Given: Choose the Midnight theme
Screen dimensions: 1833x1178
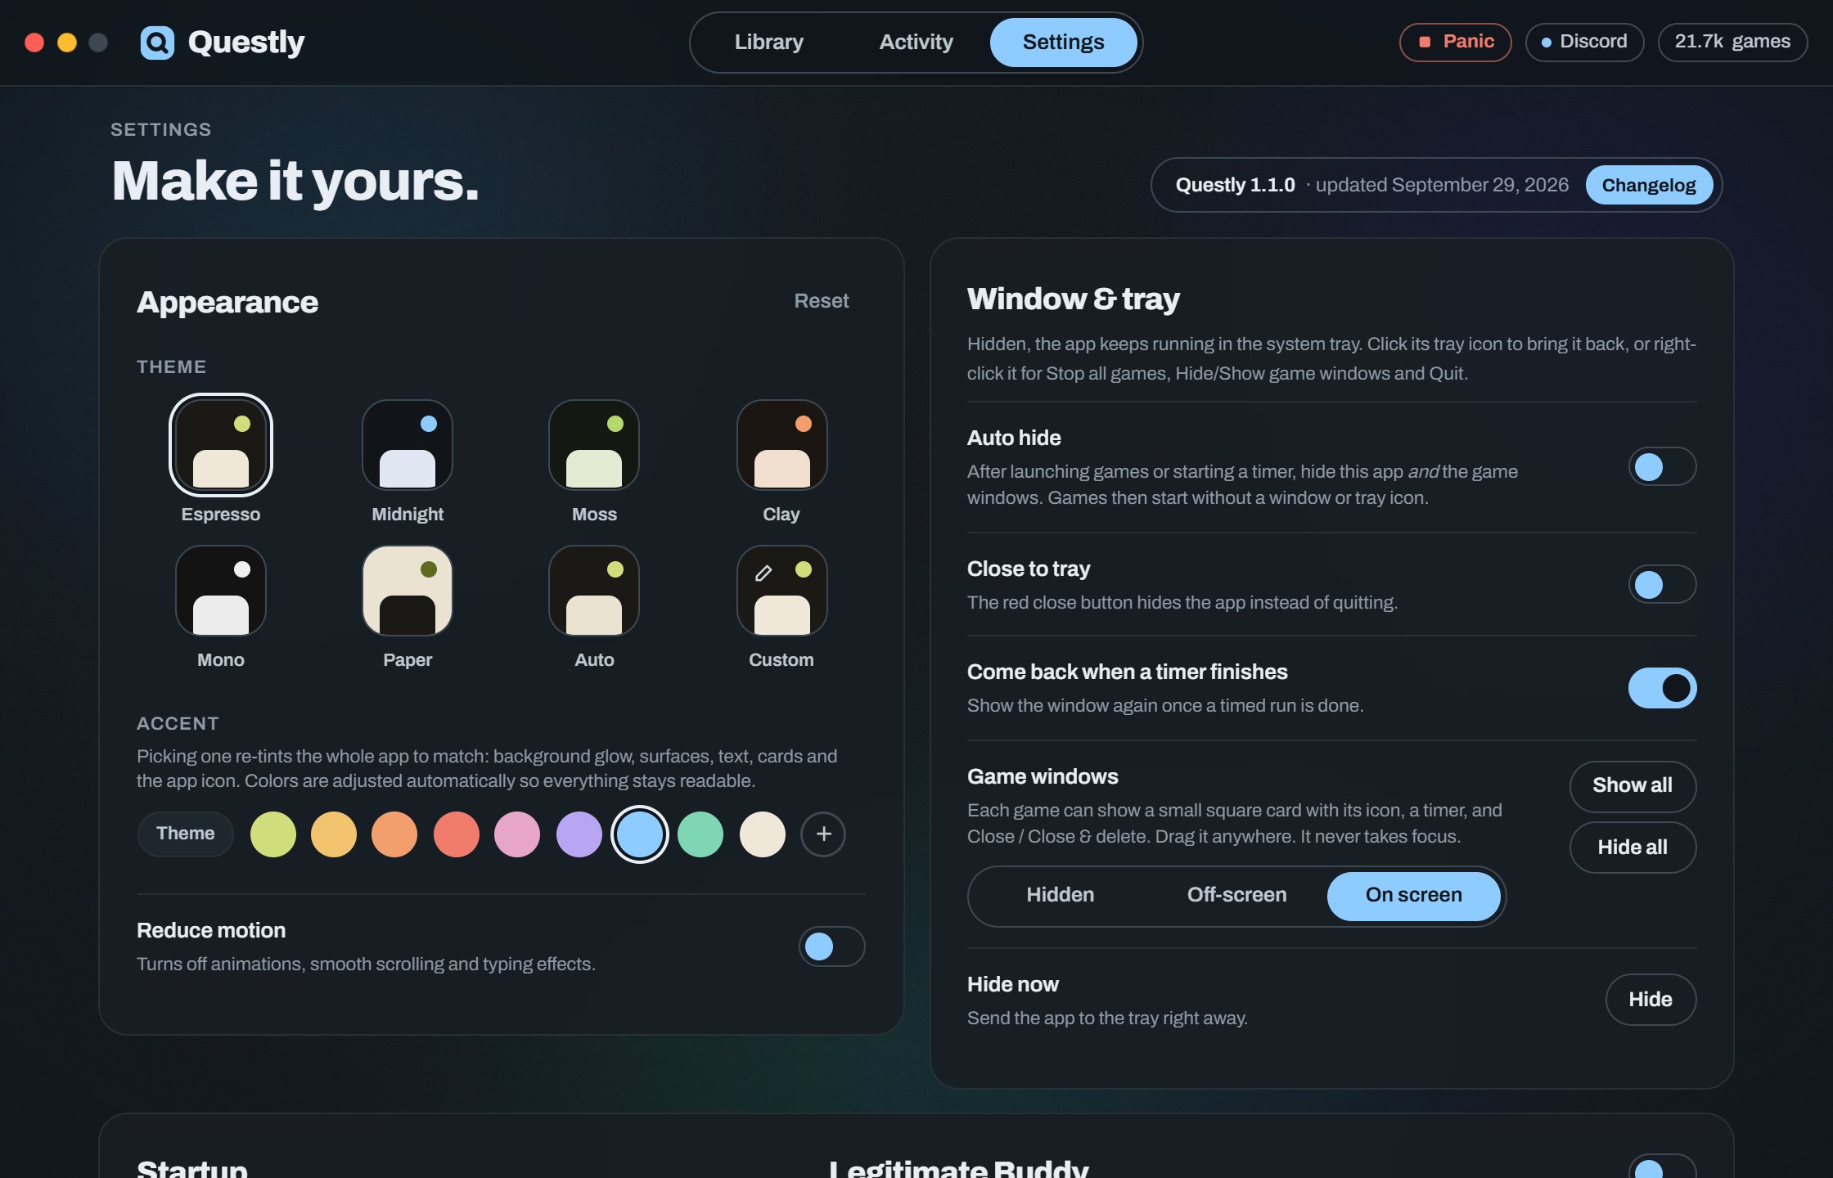Looking at the screenshot, I should [408, 445].
